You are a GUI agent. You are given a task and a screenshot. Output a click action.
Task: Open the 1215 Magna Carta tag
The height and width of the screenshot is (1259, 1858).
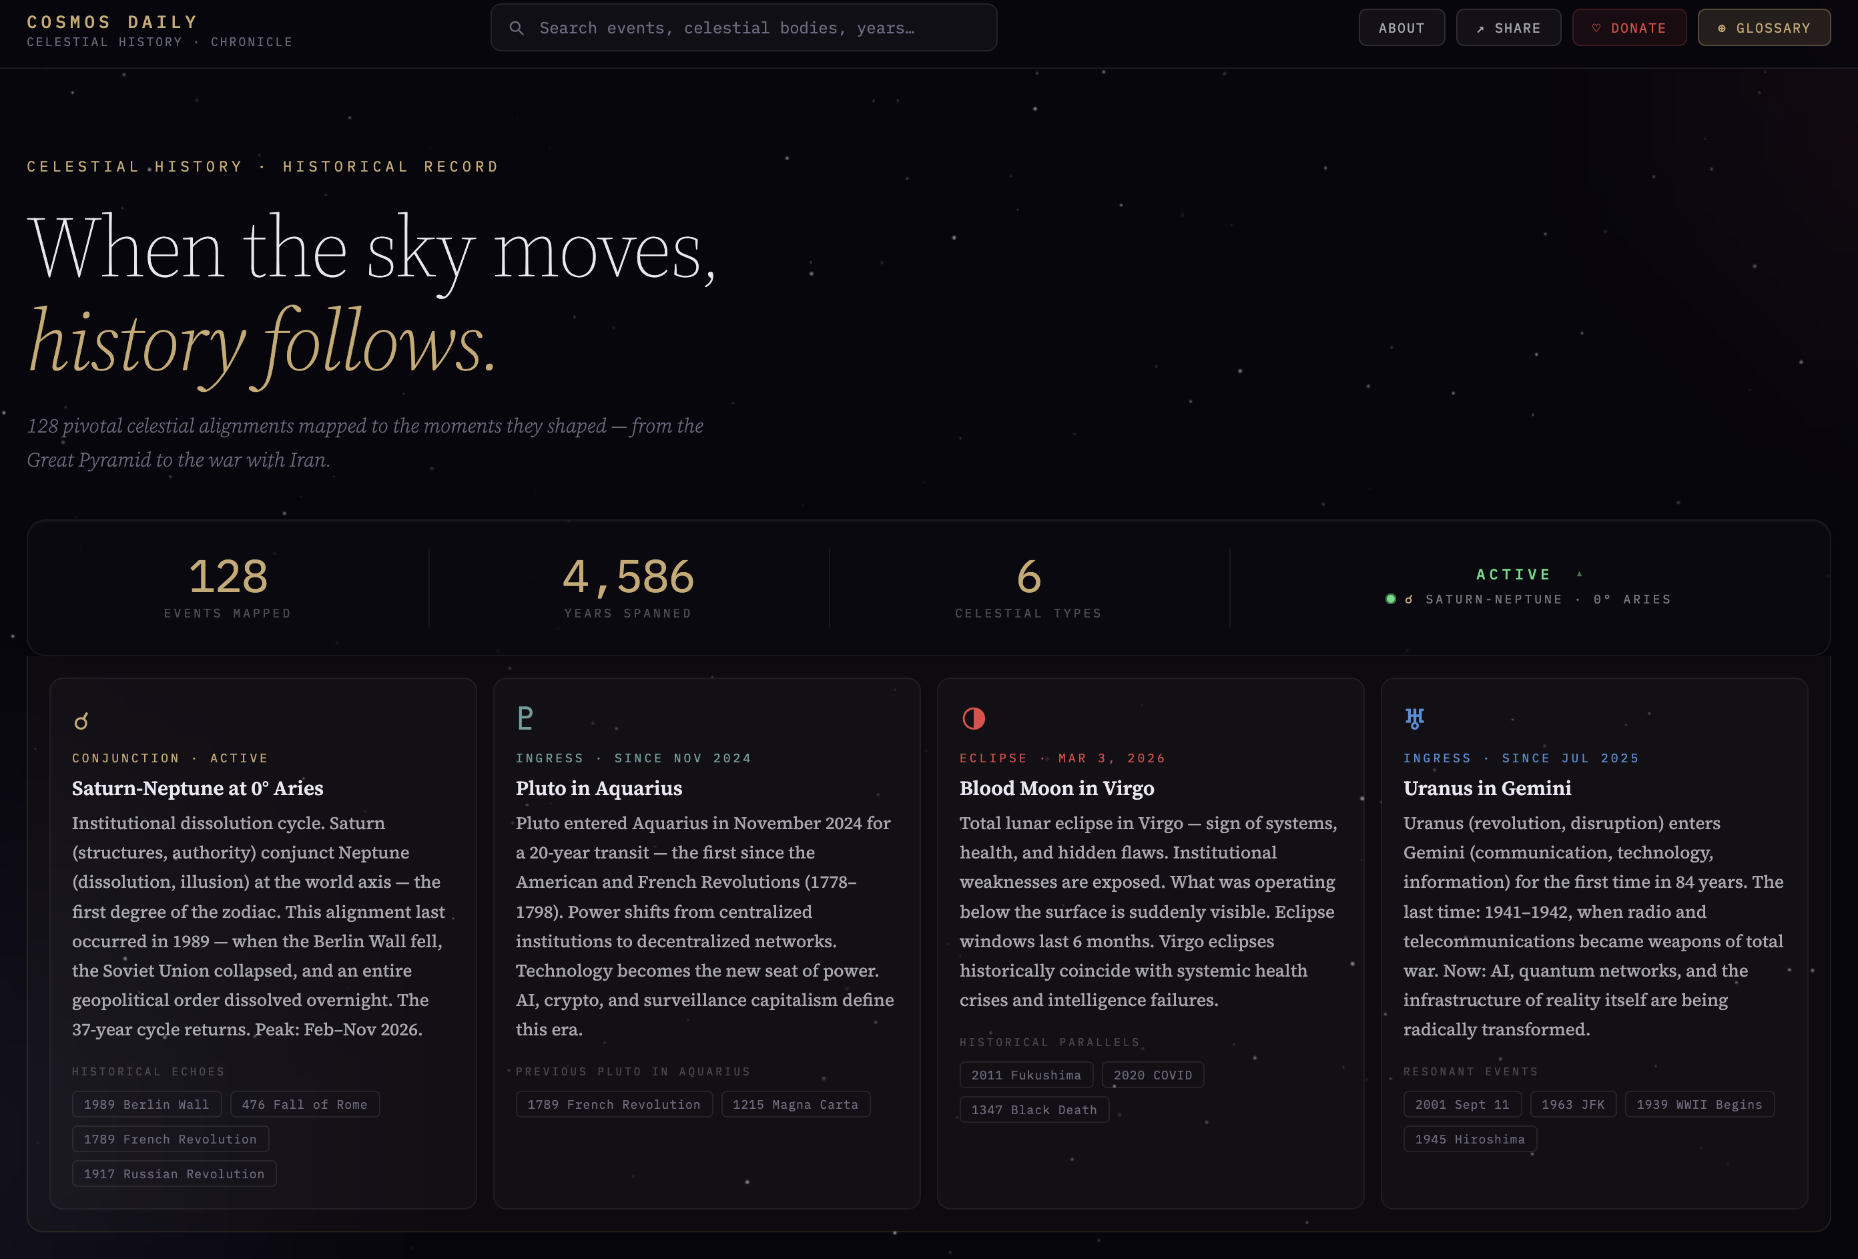point(795,1104)
